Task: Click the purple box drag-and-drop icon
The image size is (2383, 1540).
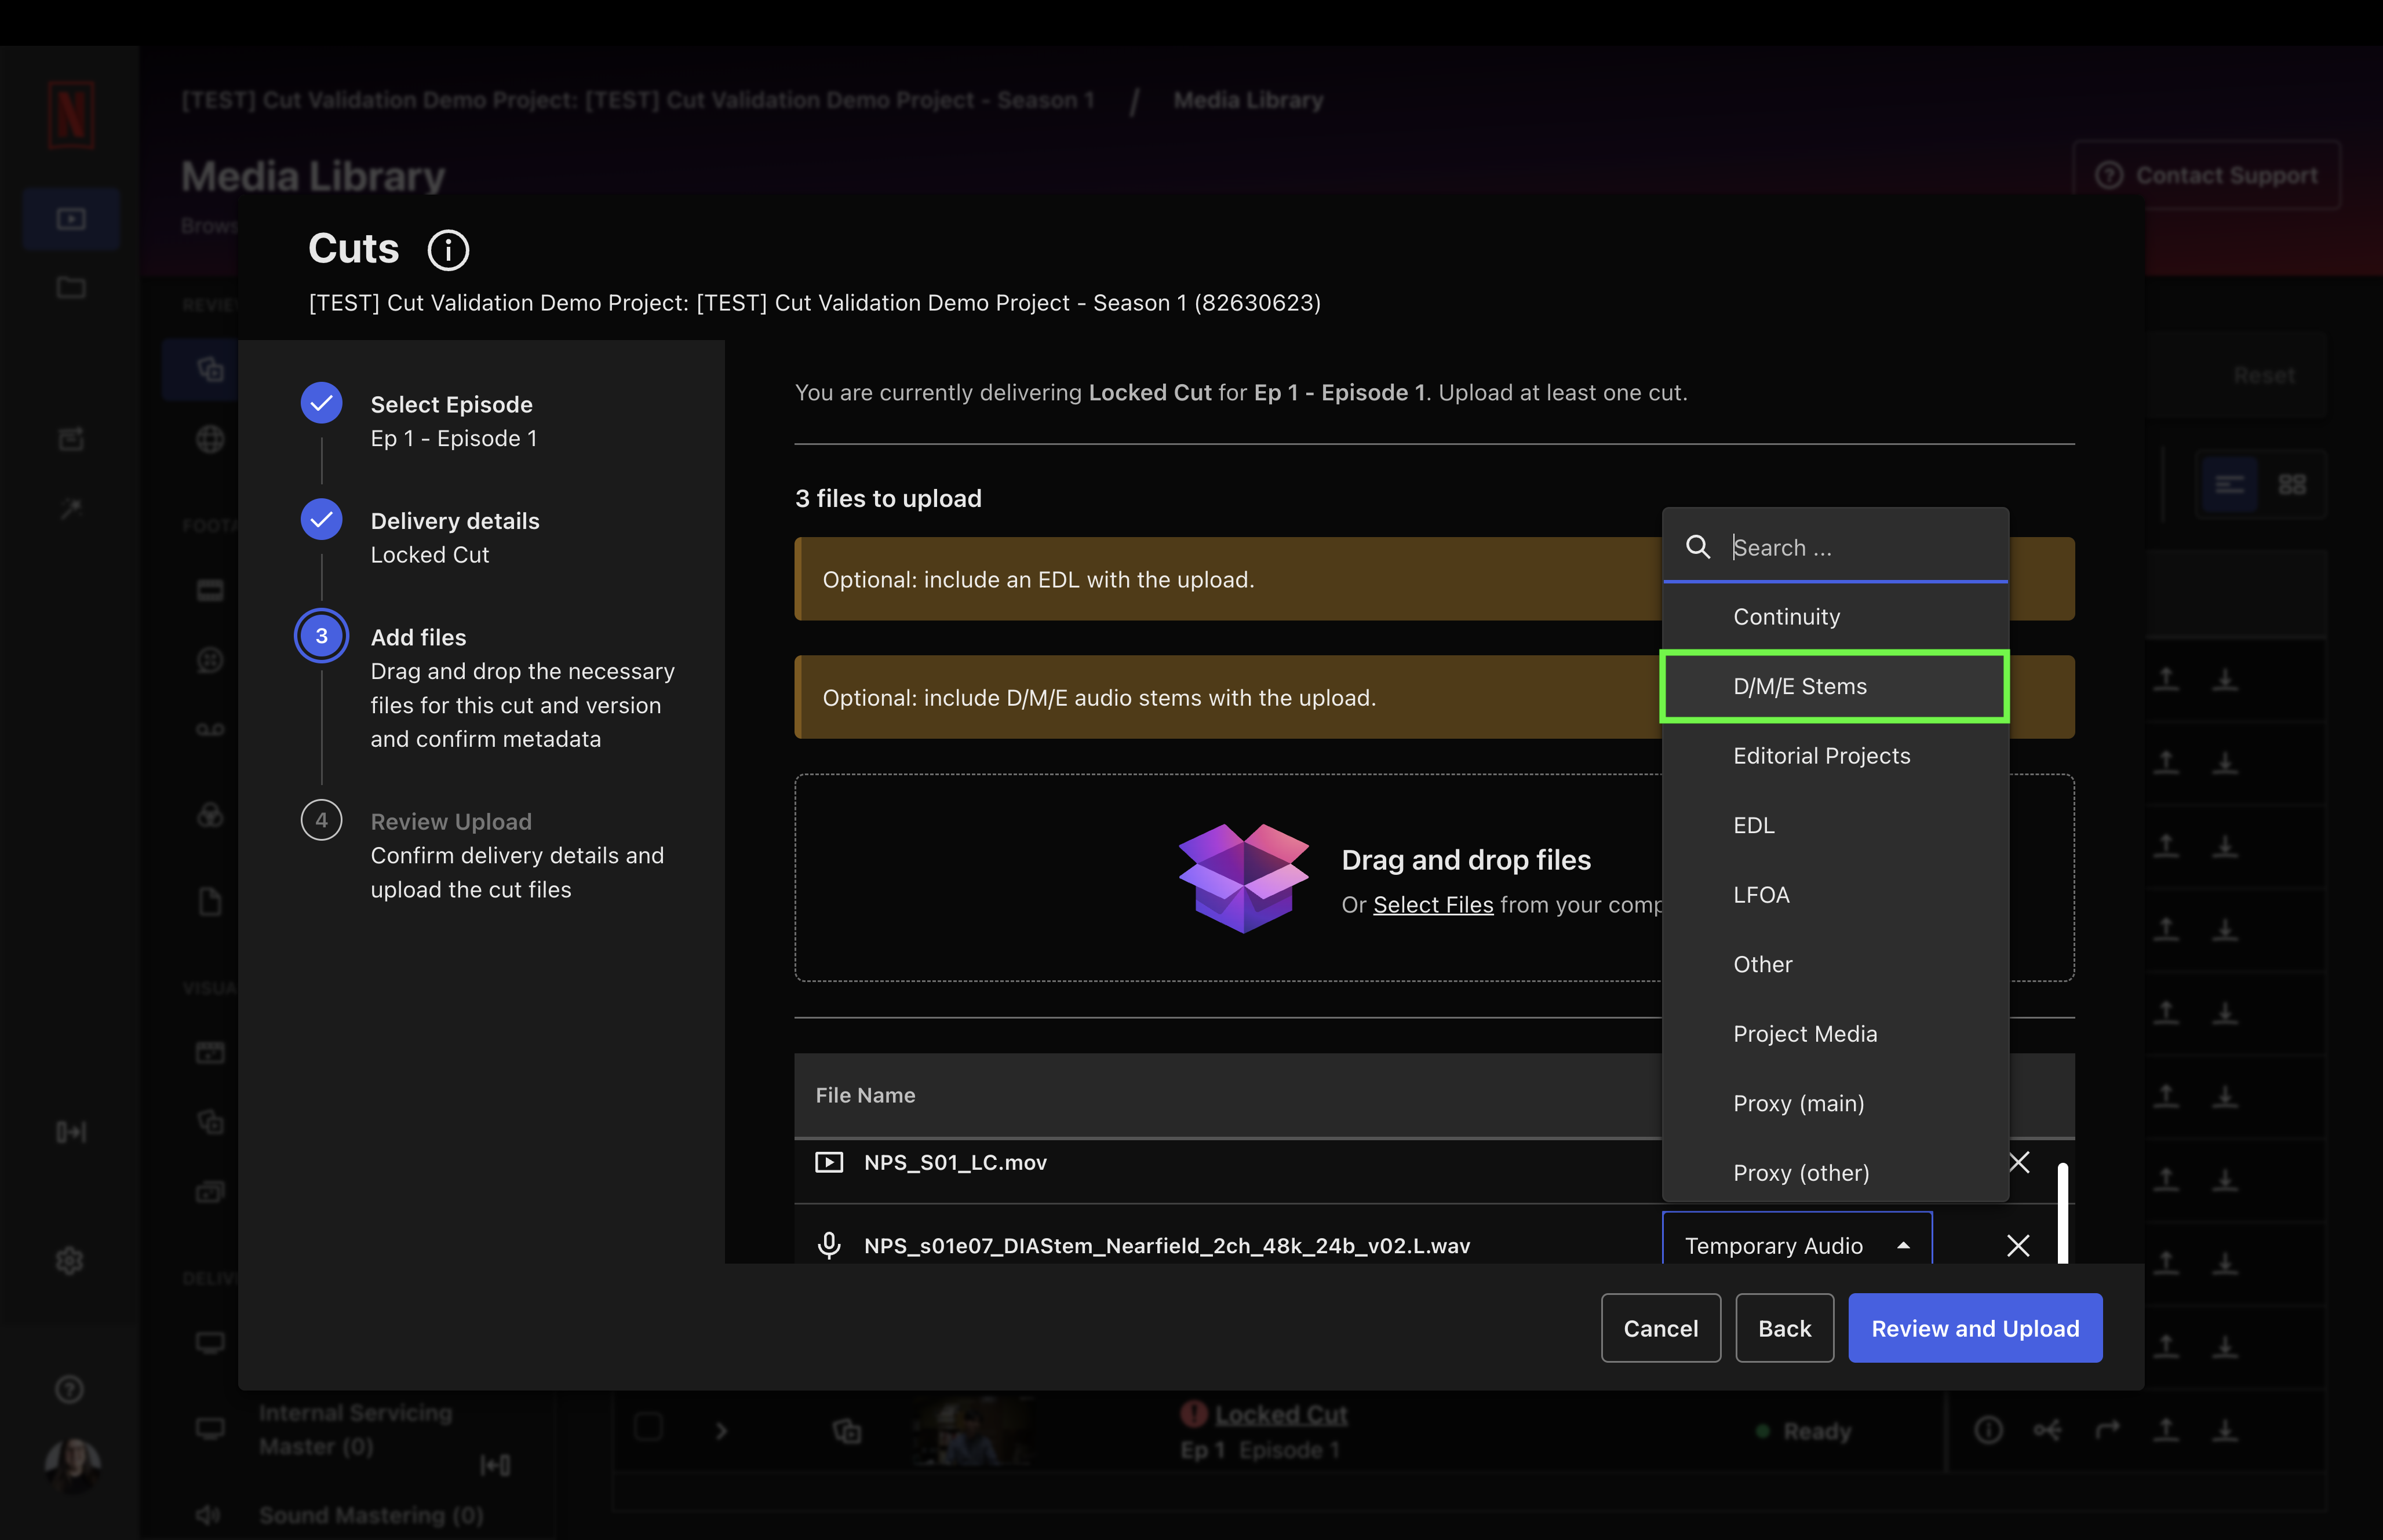Action: point(1243,878)
